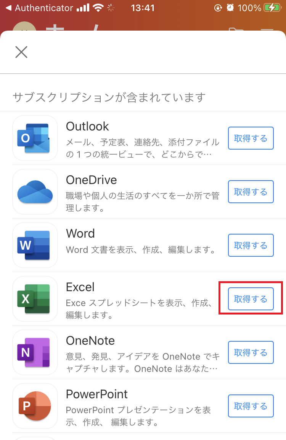
Task: Get Word with 取得する button
Action: click(251, 245)
